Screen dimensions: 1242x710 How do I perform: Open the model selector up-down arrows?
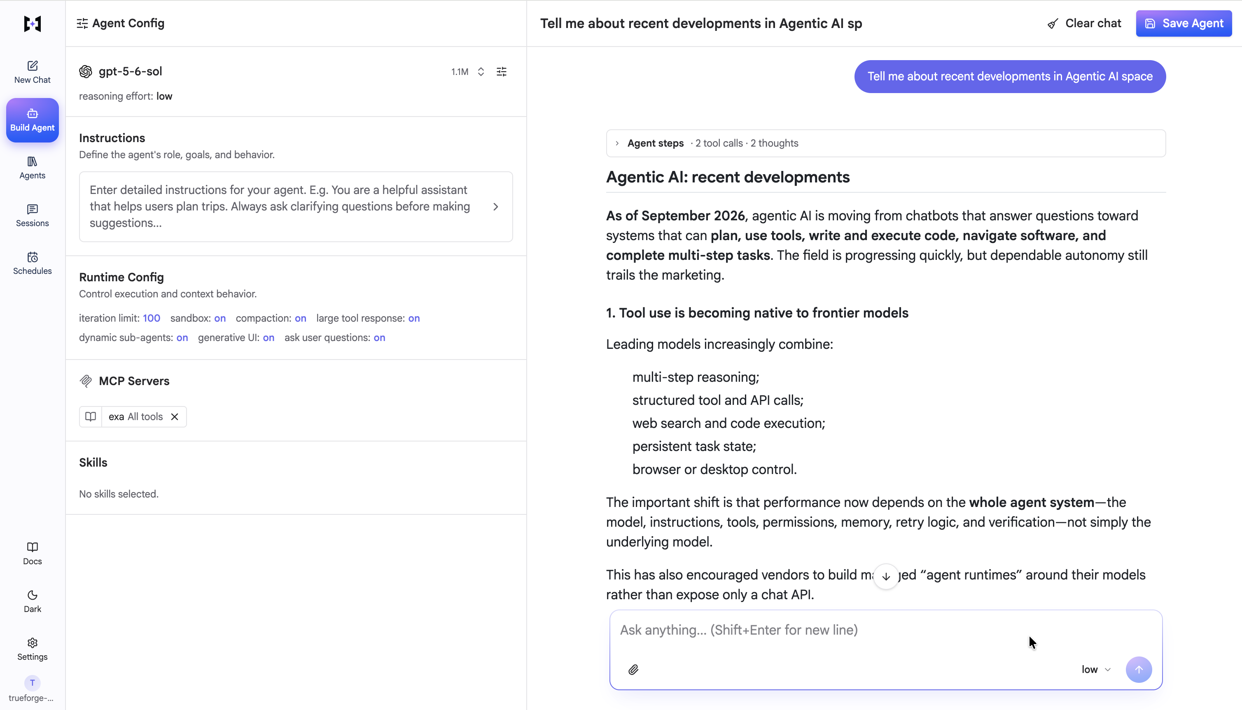tap(481, 72)
